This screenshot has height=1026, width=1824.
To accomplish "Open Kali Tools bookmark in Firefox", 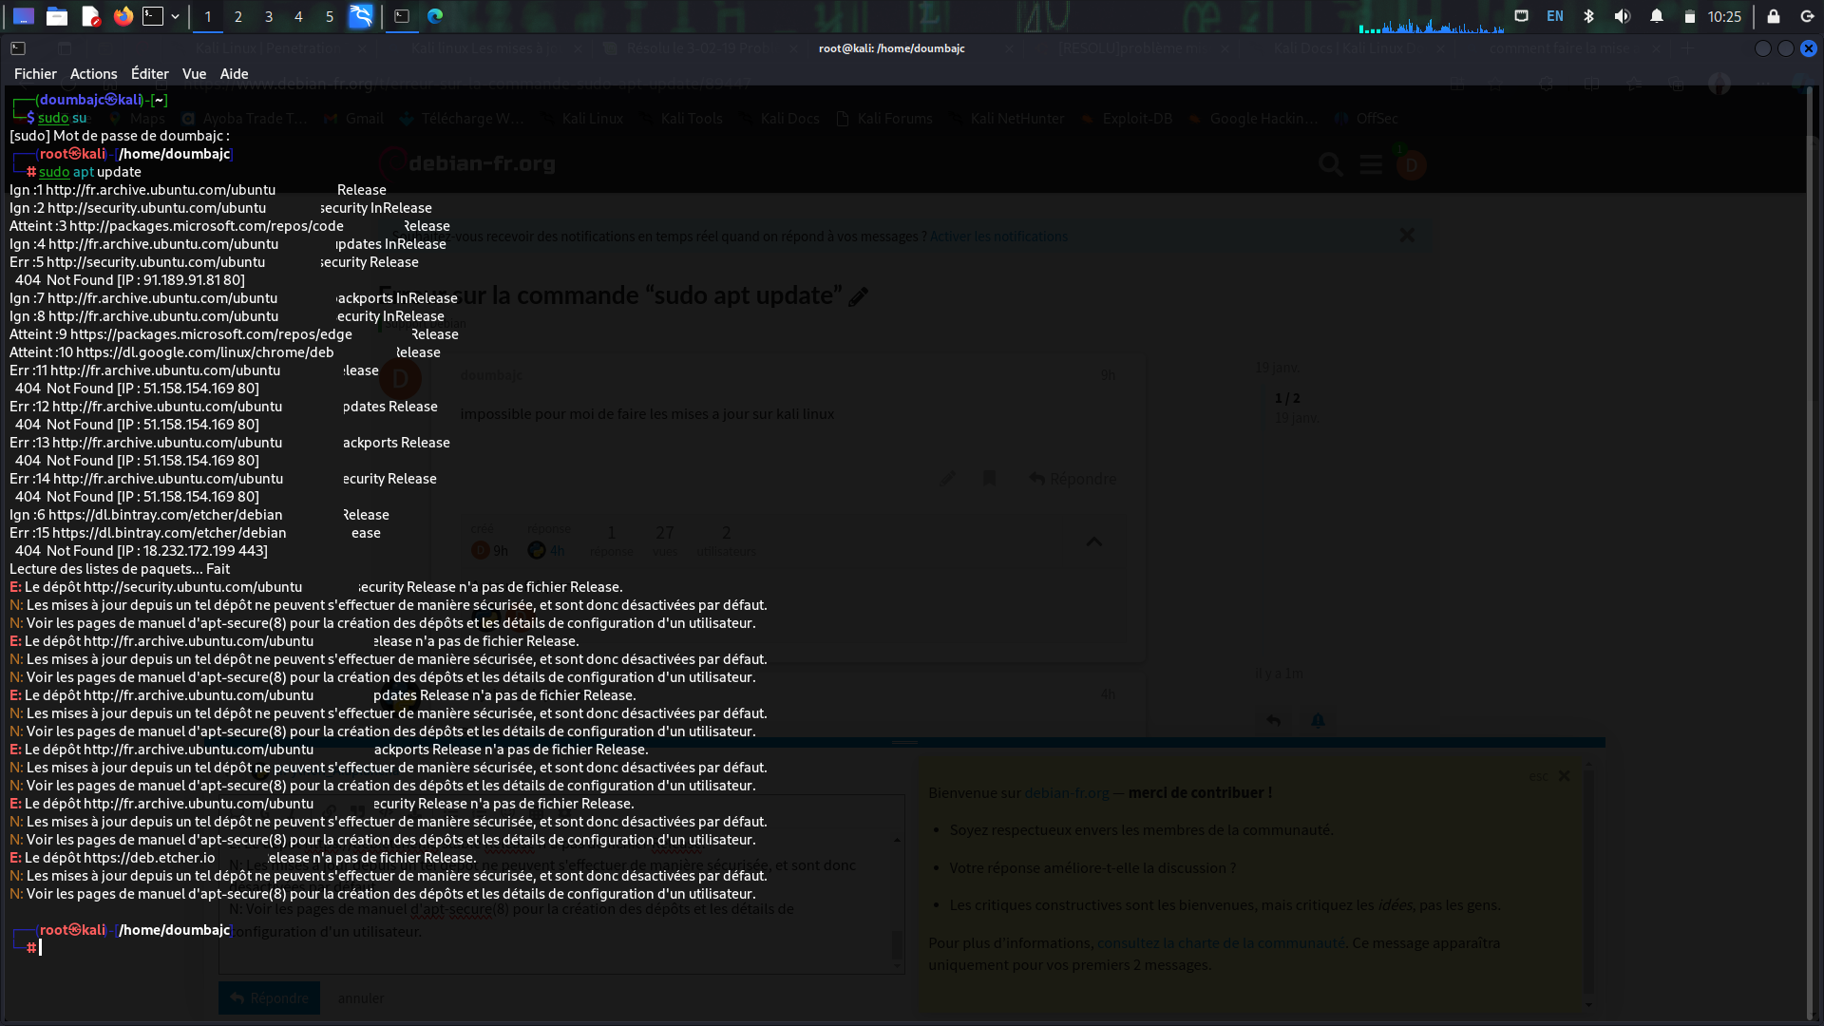I will pyautogui.click(x=681, y=119).
